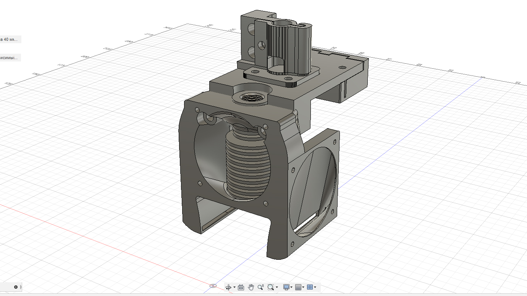527x296 pixels.
Task: Activate the Look At tool
Action: 241,287
